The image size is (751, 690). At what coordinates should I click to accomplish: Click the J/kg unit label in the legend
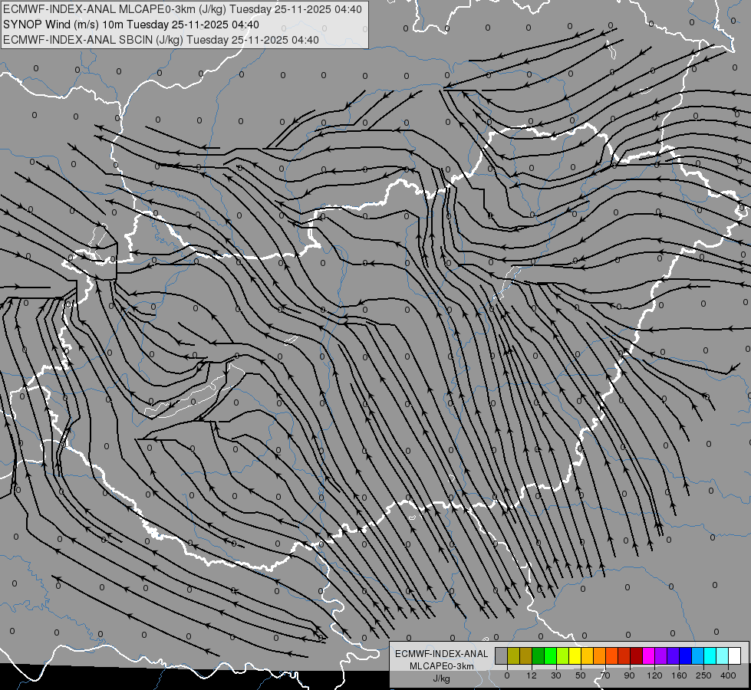click(x=442, y=678)
